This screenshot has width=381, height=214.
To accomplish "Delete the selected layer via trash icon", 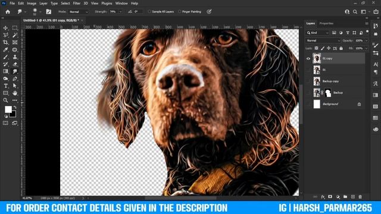I will [x=360, y=197].
